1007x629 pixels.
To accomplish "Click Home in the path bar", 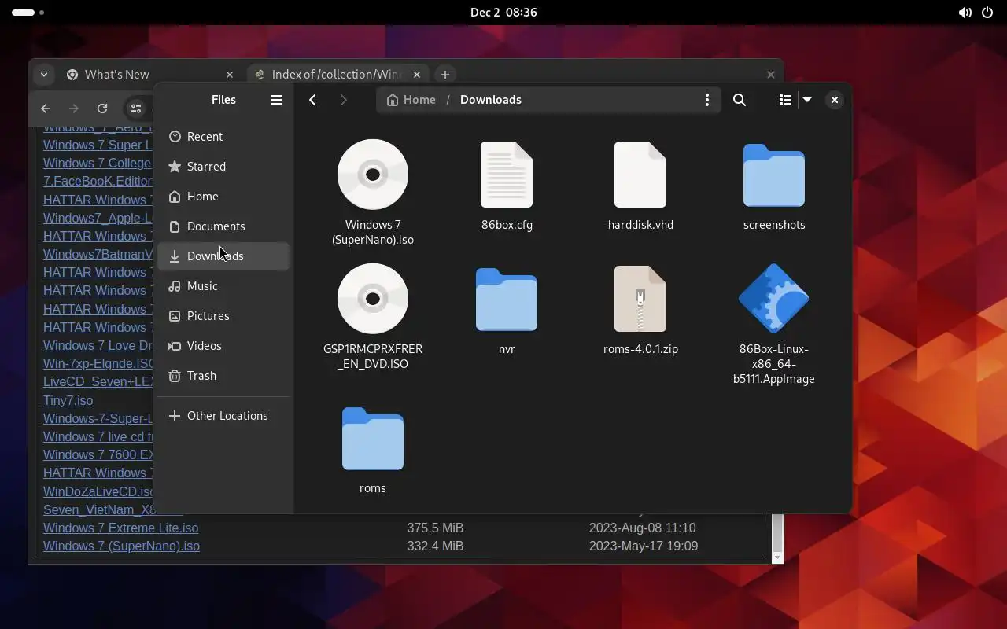I will [411, 100].
